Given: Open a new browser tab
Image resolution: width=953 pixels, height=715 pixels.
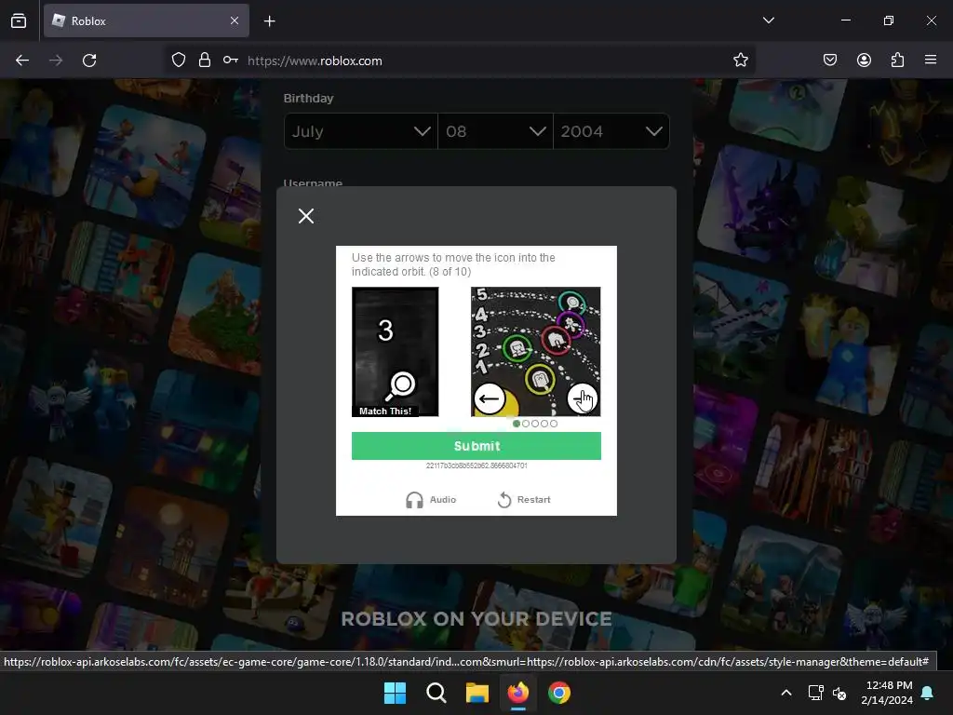Looking at the screenshot, I should click(269, 21).
